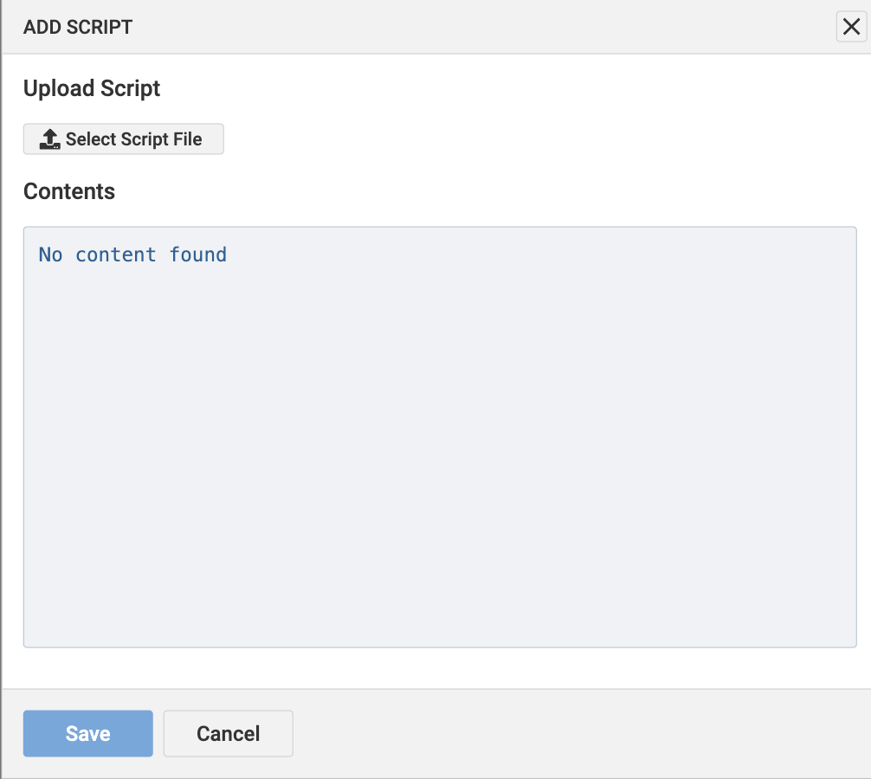Save the script
Viewport: 871px width, 779px height.
click(87, 734)
